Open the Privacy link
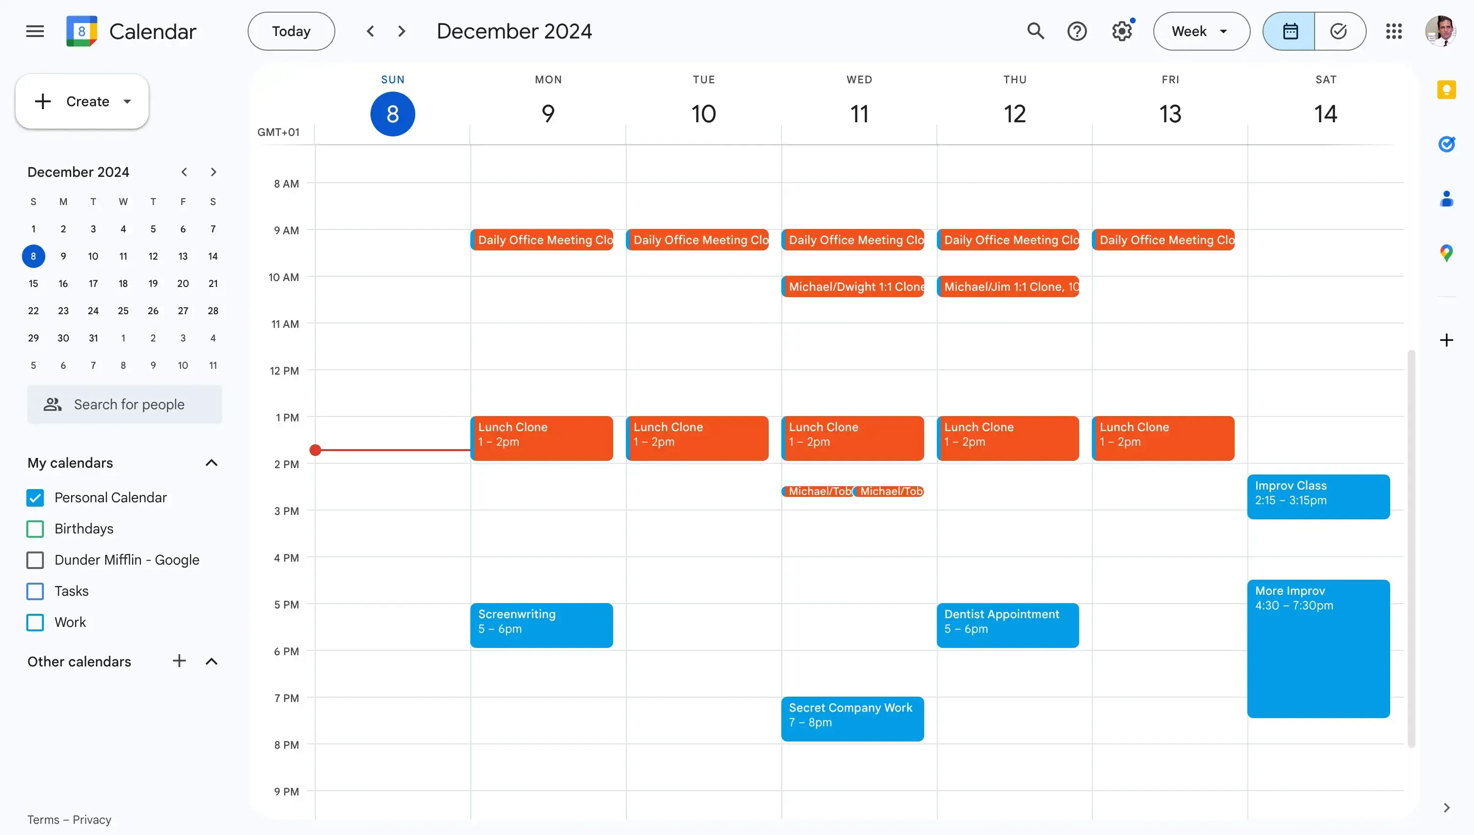The width and height of the screenshot is (1474, 835). point(92,819)
